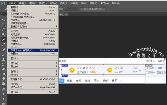Expand the 最近打开文件(T) submenu
Image resolution: width=167 pixels, height=105 pixels.
(x=57, y=26)
